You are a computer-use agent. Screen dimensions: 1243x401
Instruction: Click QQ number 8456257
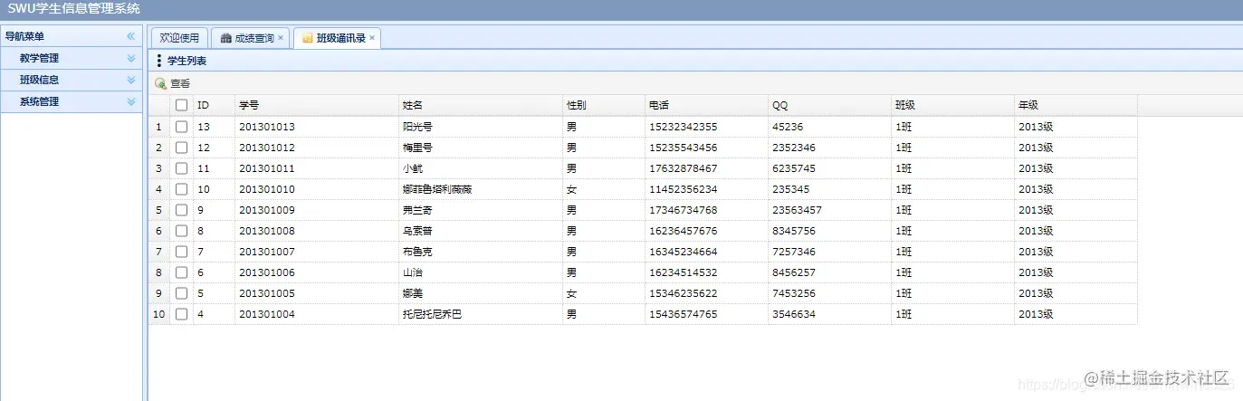point(794,272)
